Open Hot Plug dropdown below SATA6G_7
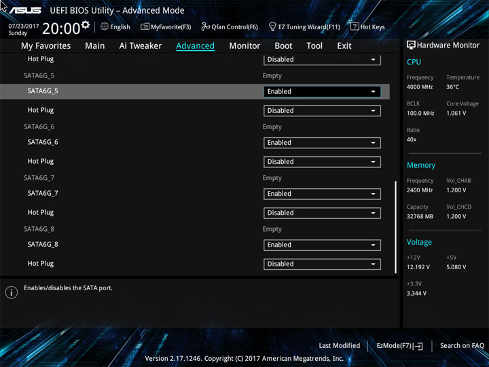 click(x=322, y=213)
